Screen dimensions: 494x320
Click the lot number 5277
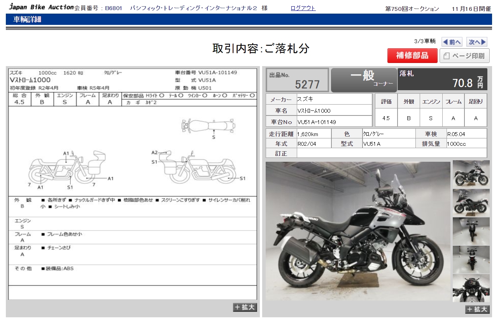(x=307, y=84)
